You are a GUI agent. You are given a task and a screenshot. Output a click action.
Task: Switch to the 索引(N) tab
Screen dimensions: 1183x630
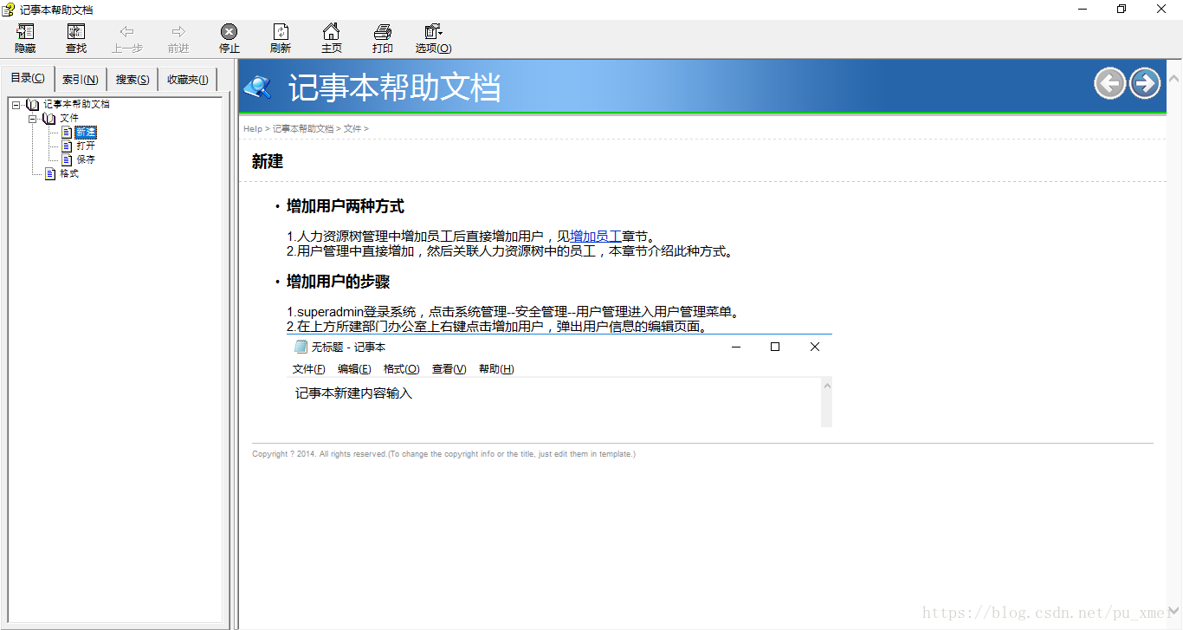[x=81, y=80]
